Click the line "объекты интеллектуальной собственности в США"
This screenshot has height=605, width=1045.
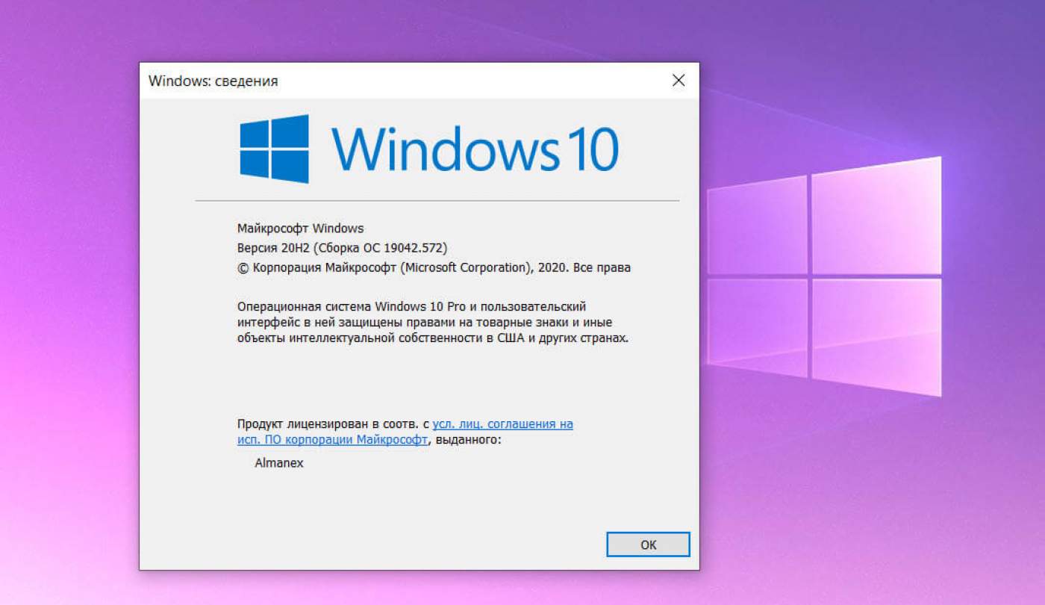point(433,338)
